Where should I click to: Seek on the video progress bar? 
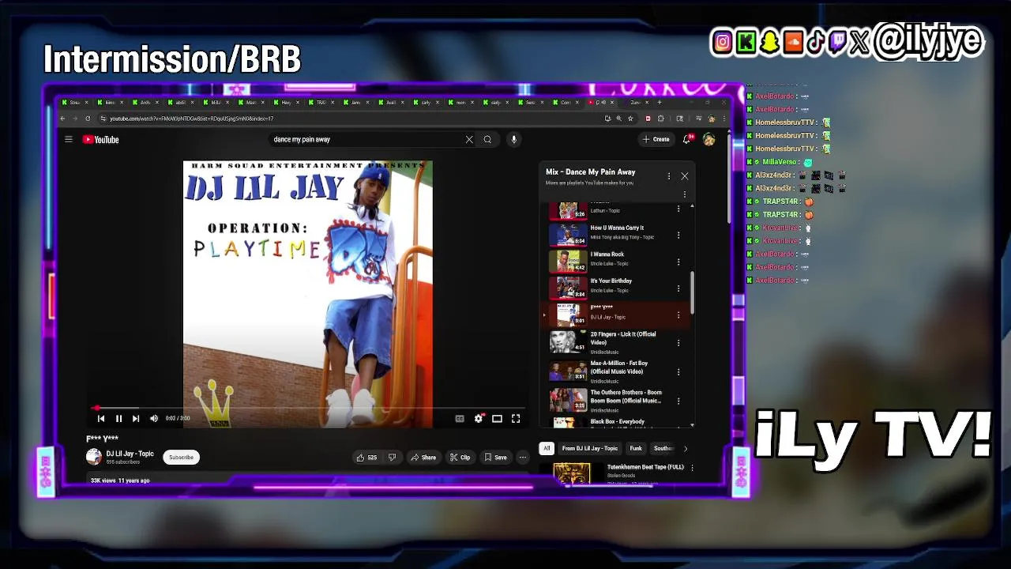(x=308, y=409)
